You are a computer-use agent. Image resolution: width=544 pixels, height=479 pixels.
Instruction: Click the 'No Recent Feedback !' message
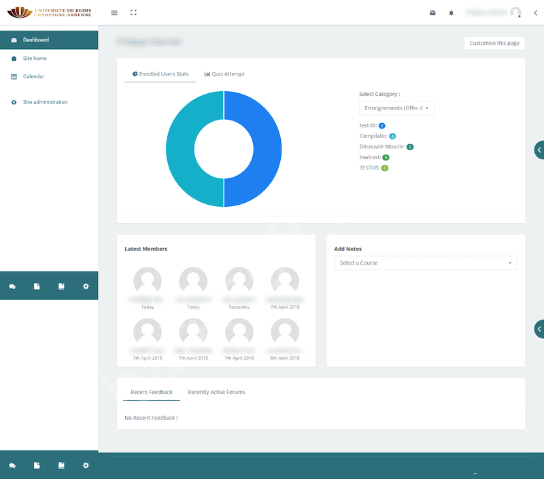(x=151, y=418)
